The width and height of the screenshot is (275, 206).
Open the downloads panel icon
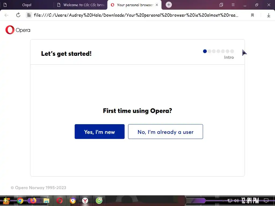click(x=269, y=15)
